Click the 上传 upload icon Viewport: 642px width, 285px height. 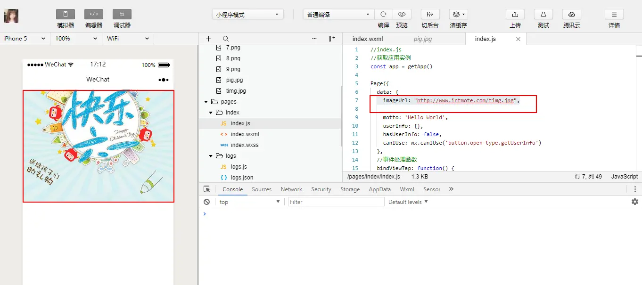515,14
